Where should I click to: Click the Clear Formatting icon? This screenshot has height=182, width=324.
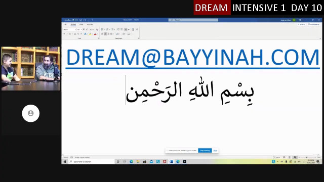point(97,29)
